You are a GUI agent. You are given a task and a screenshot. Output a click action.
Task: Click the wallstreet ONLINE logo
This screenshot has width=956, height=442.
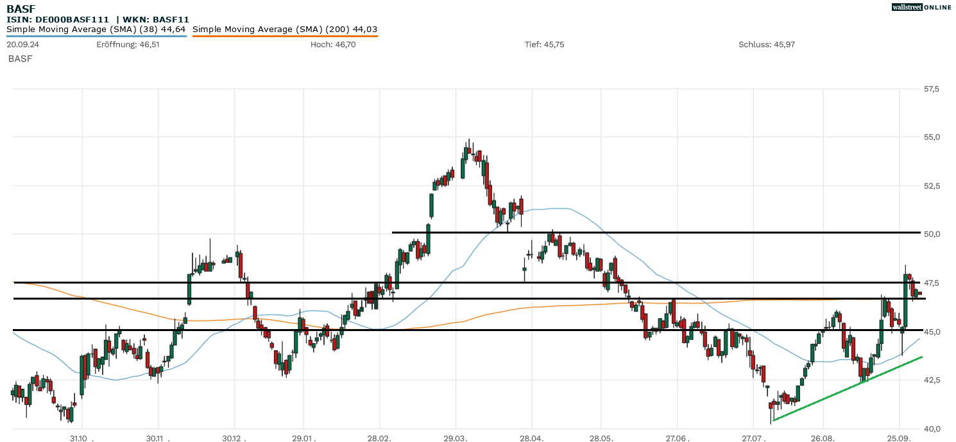(921, 7)
